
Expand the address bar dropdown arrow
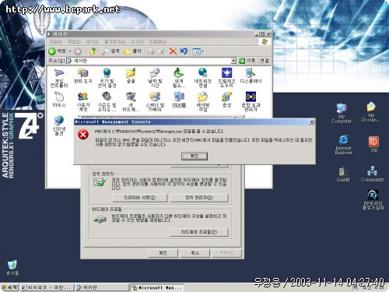[x=233, y=61]
